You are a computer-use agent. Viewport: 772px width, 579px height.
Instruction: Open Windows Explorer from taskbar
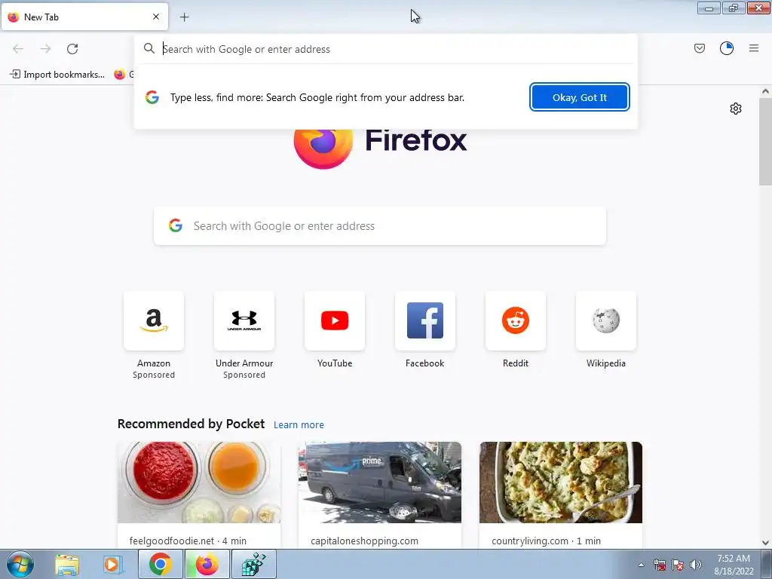67,564
